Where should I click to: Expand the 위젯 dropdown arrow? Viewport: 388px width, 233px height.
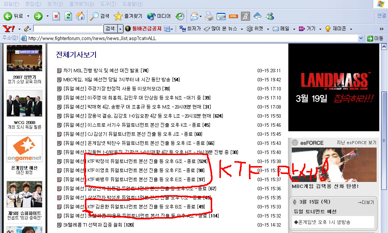(268, 29)
